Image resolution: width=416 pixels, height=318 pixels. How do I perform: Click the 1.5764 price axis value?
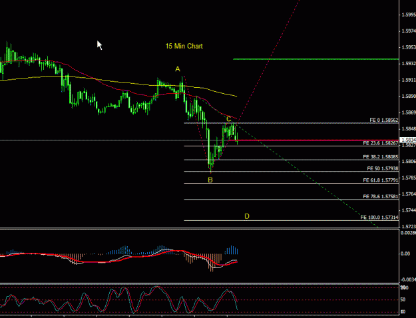pyautogui.click(x=409, y=194)
